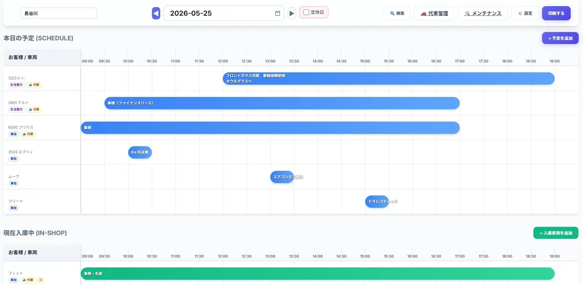The width and height of the screenshot is (583, 285).
Task: Select the フロントガラス交換 schedule bar
Action: [389, 79]
